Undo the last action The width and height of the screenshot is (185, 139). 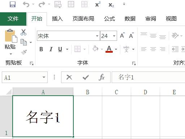(x=26, y=4)
